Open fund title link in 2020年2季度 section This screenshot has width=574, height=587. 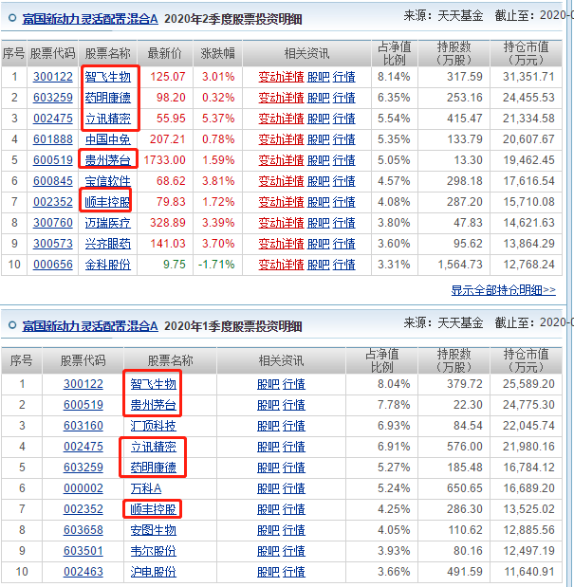tap(90, 19)
